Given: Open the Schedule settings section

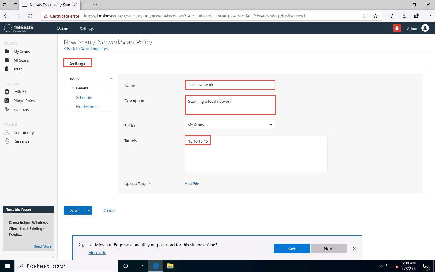Looking at the screenshot, I should click(x=84, y=97).
